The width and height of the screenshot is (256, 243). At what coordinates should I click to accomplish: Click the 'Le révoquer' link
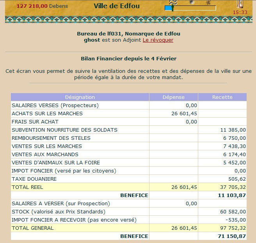(158, 40)
